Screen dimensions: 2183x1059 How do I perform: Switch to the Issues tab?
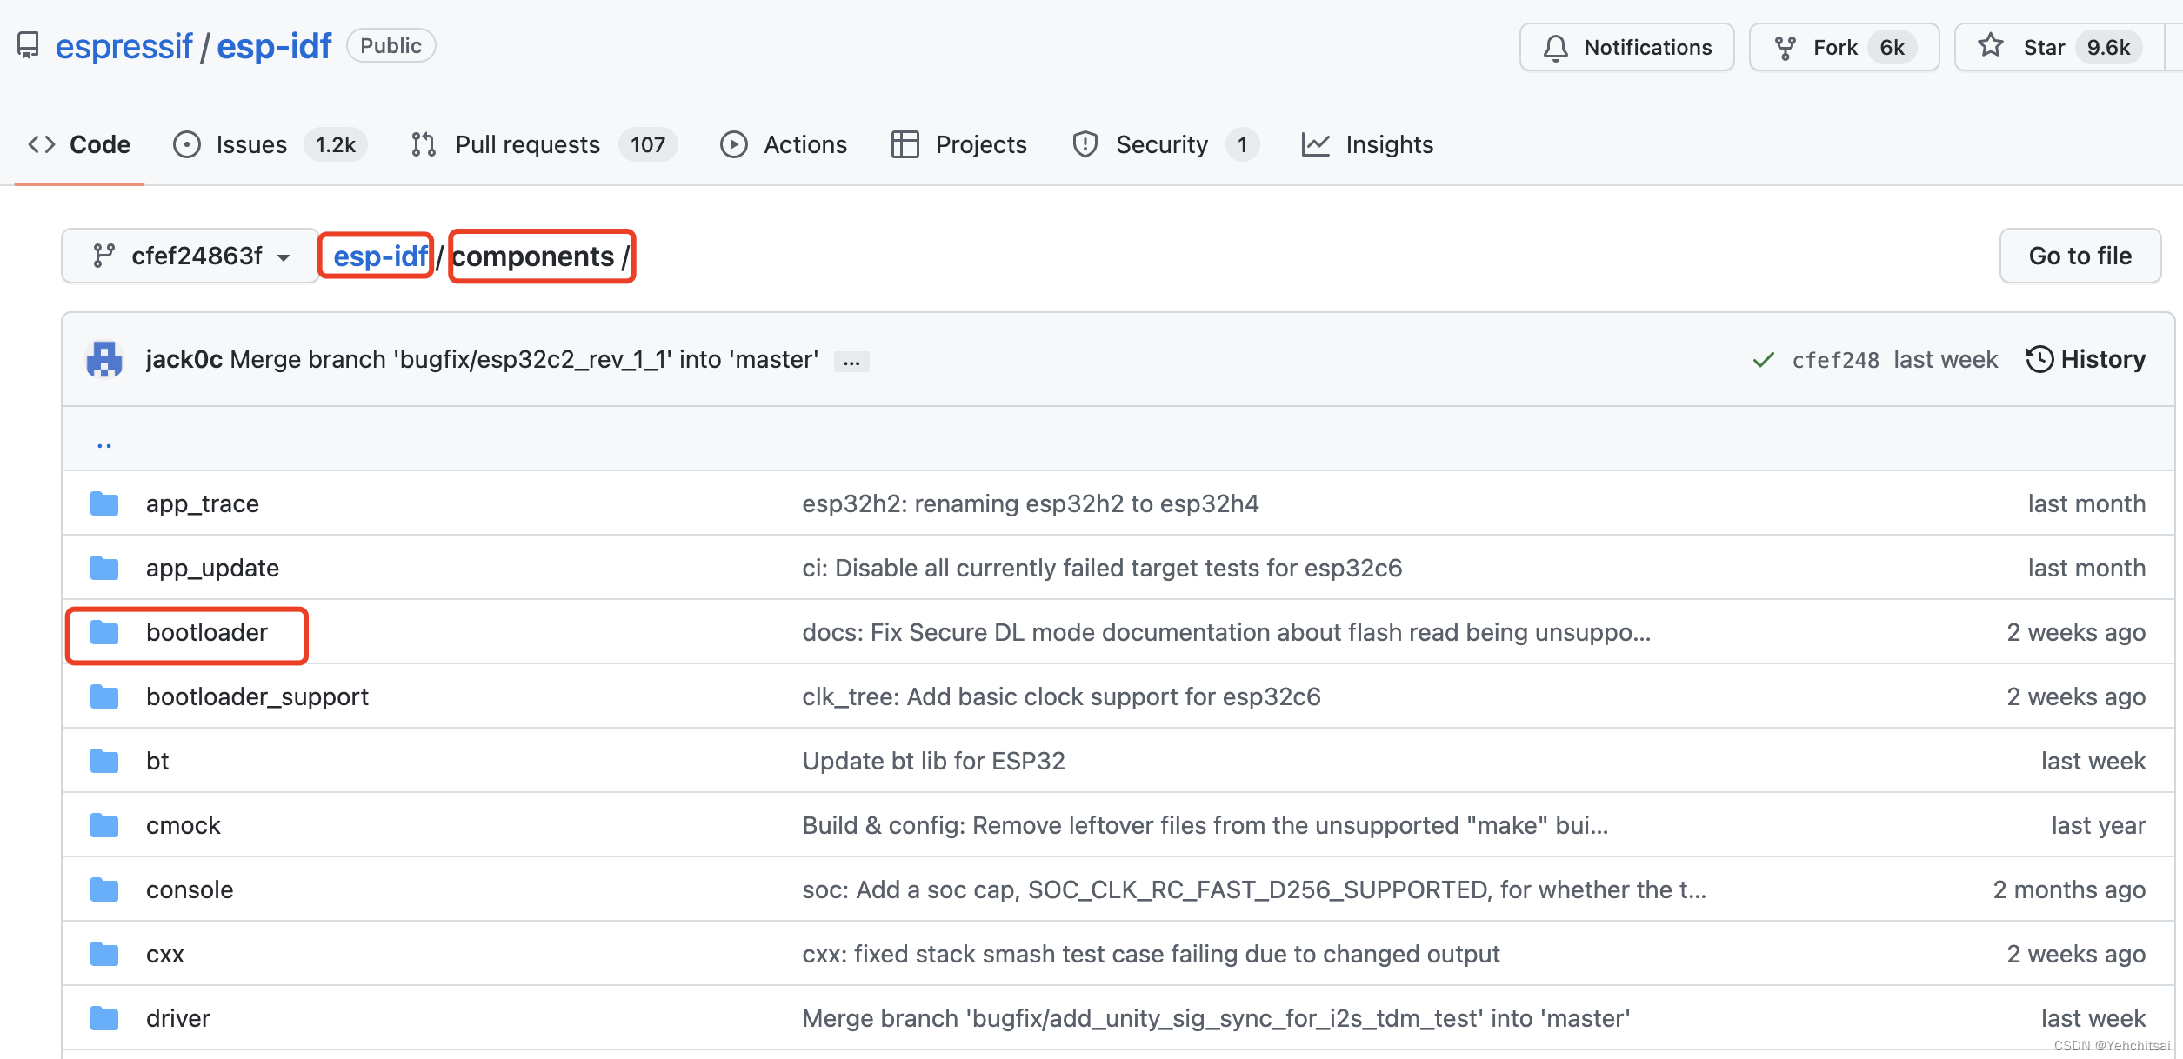click(x=250, y=144)
